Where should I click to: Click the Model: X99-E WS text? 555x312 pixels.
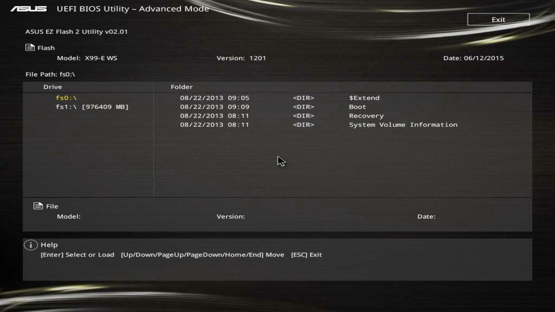coord(87,58)
